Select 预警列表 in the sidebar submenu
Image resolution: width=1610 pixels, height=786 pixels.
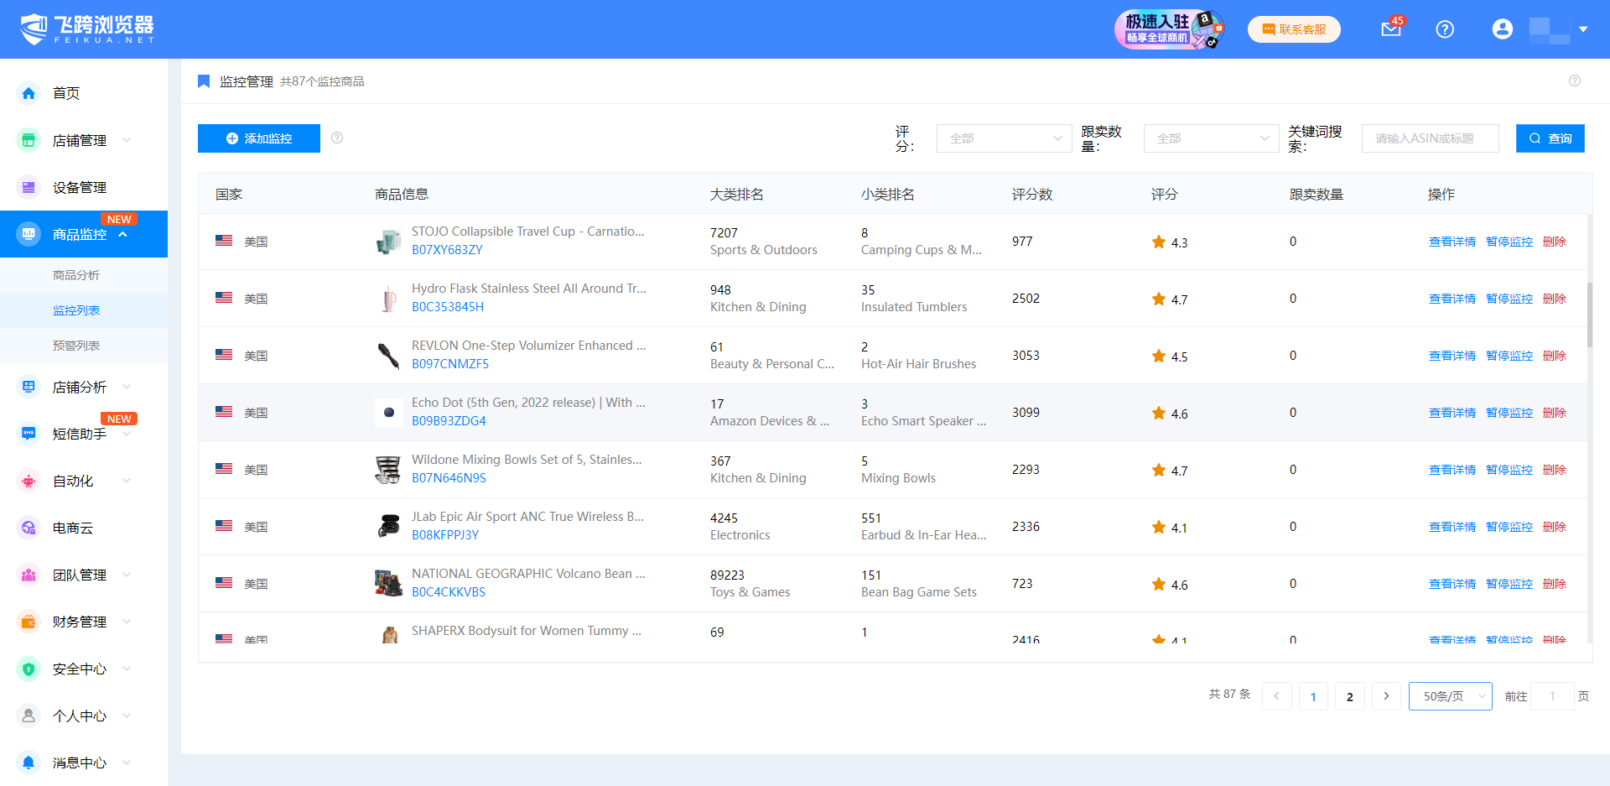(x=76, y=346)
